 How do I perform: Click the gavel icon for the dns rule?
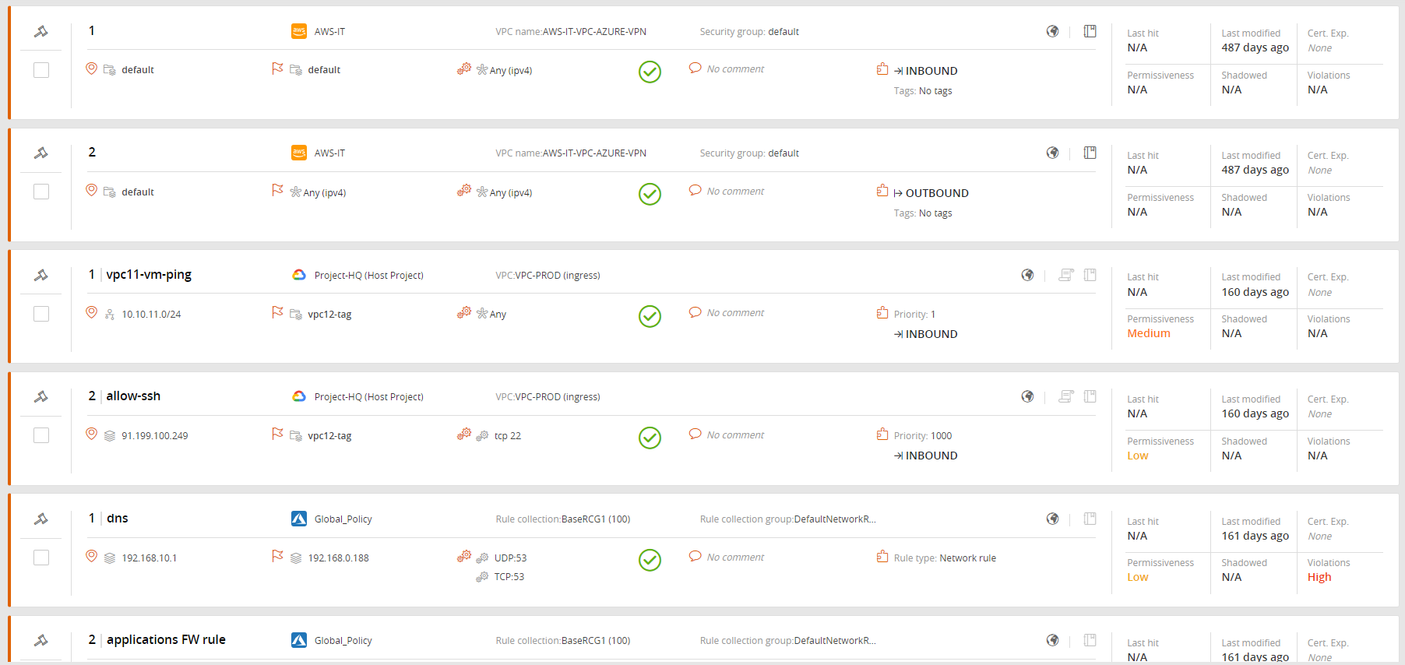click(x=41, y=519)
